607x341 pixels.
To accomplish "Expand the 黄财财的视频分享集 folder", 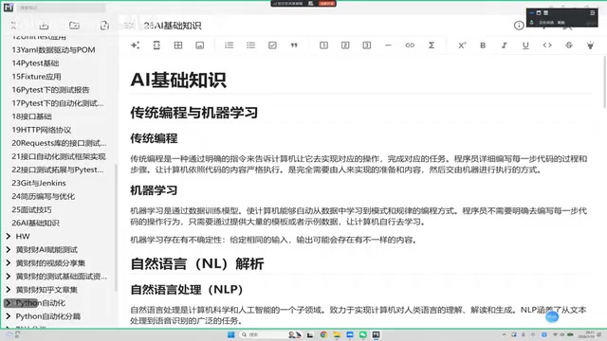I will point(9,262).
